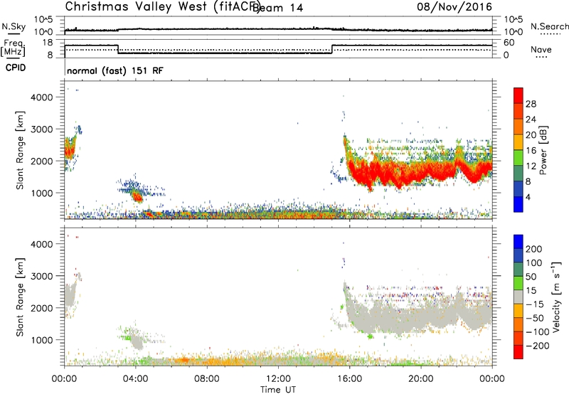Image resolution: width=569 pixels, height=394 pixels.
Task: Click 'Slant Range [km]' label of velocity panel
Action: pos(20,297)
